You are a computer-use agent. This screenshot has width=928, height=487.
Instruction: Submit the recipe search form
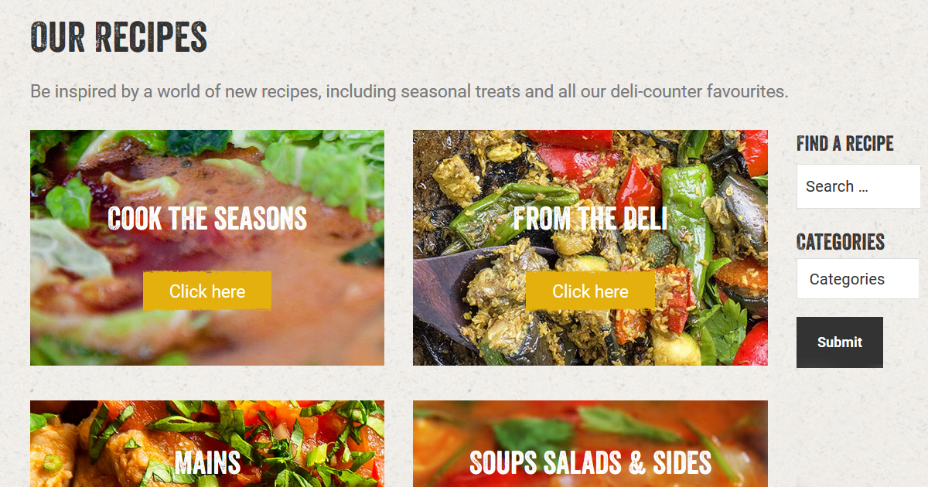click(840, 342)
